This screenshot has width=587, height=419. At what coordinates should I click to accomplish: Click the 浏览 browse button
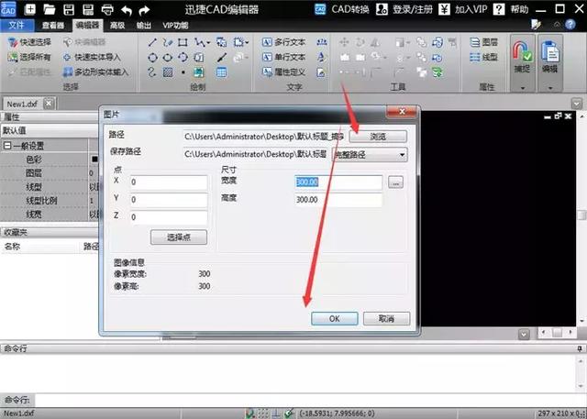(378, 137)
